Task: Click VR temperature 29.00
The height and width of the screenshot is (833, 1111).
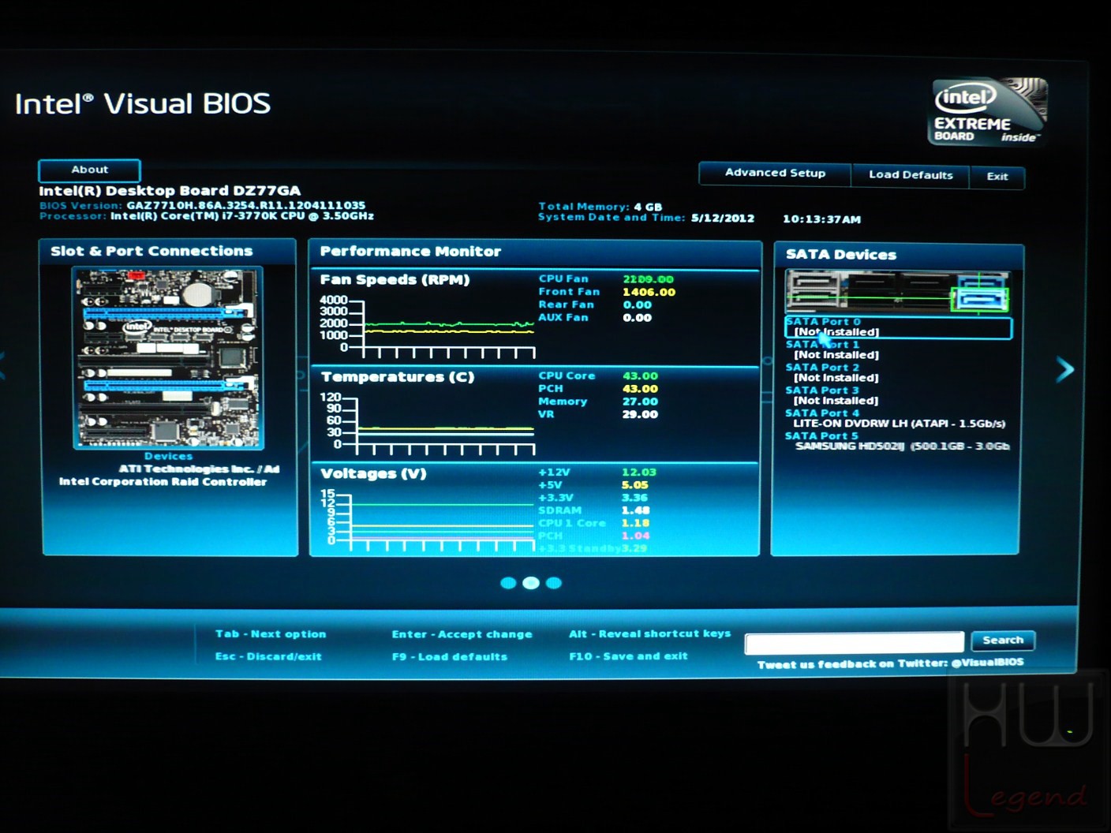Action: [640, 414]
